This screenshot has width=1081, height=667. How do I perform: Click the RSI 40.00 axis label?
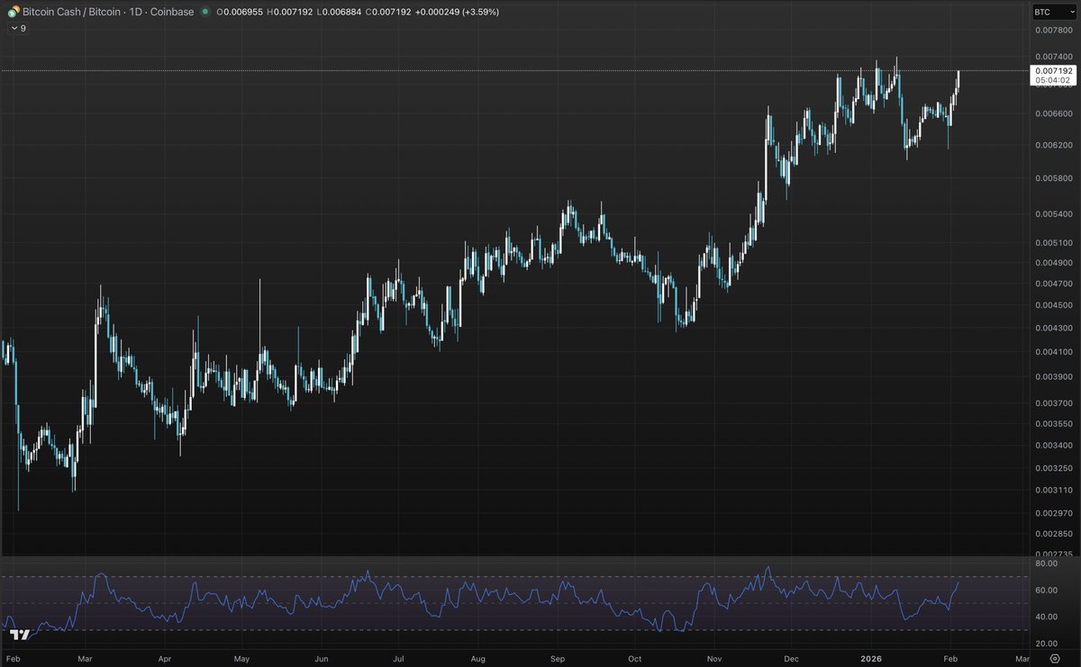tap(1046, 617)
